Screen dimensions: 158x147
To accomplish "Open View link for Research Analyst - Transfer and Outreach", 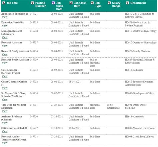I will click(x=5, y=143).
